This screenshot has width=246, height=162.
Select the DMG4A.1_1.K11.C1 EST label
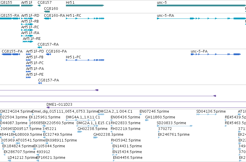[83, 117]
